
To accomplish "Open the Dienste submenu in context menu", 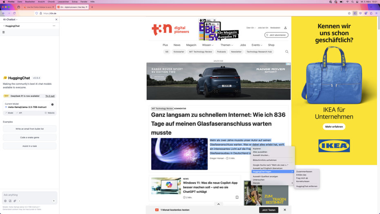I will coord(273,183).
